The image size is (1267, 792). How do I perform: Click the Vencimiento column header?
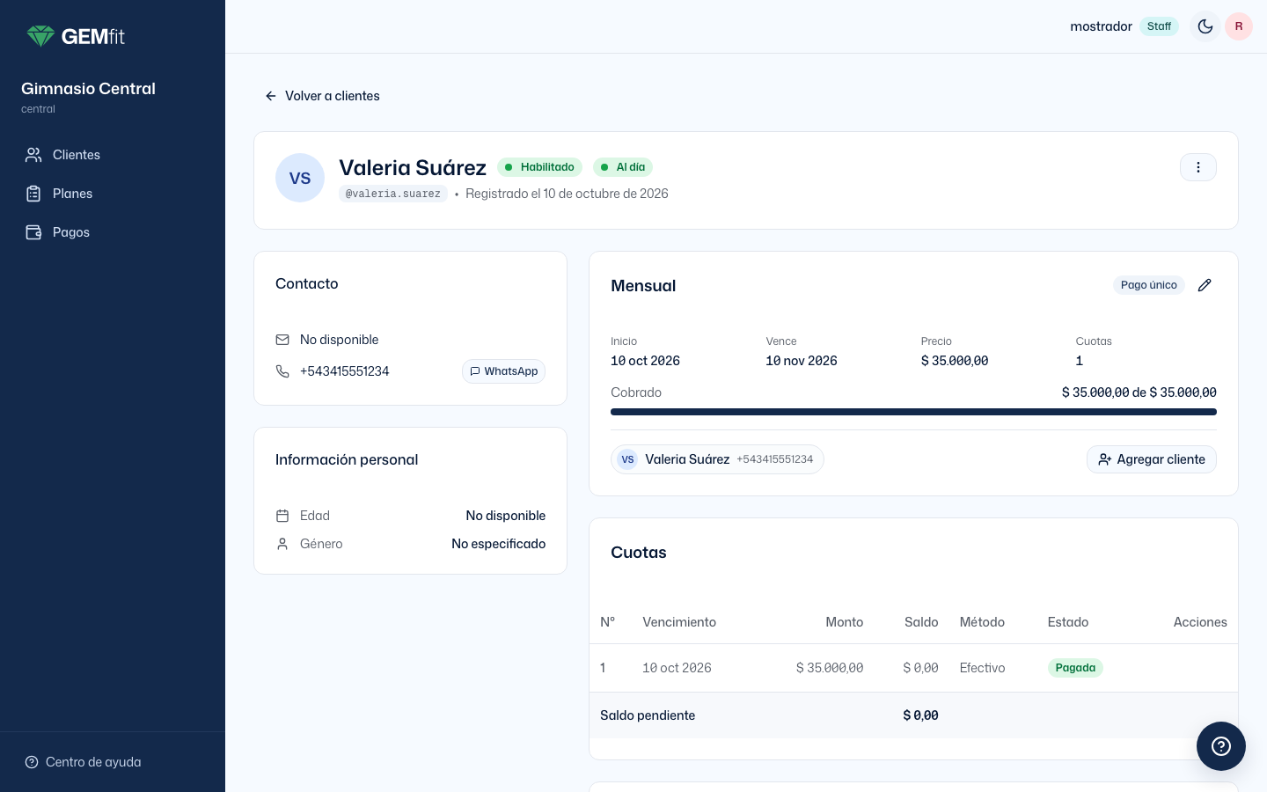[x=679, y=622]
